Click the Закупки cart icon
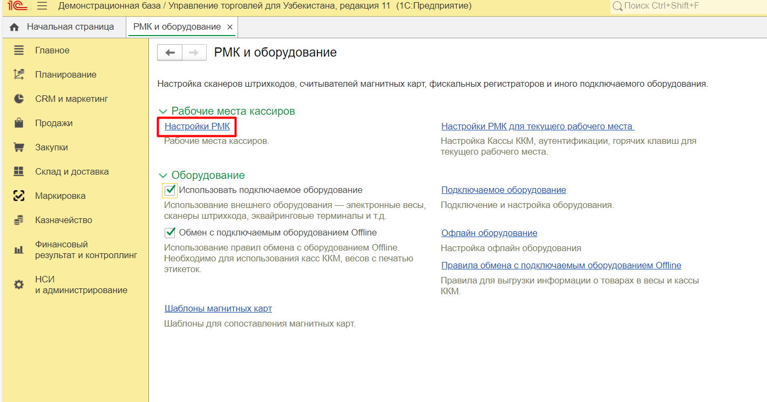The width and height of the screenshot is (767, 402). click(19, 147)
